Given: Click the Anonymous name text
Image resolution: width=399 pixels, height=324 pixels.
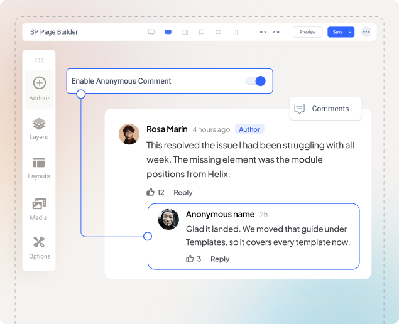Looking at the screenshot, I should point(220,214).
